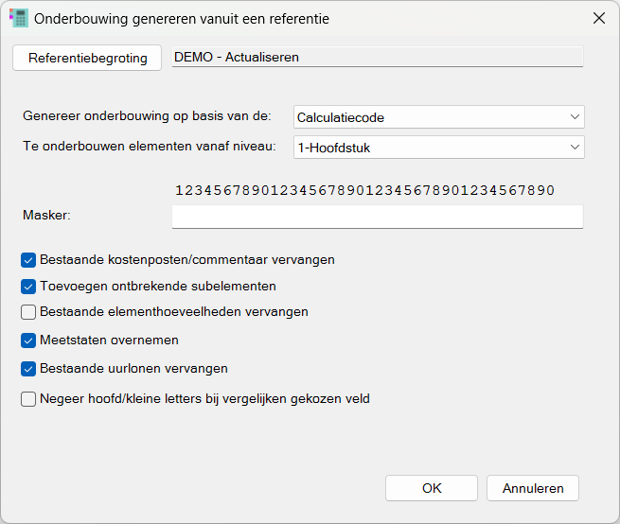
Task: Click the 'Genereer onderbouwing op basis van de' label
Action: click(x=147, y=115)
